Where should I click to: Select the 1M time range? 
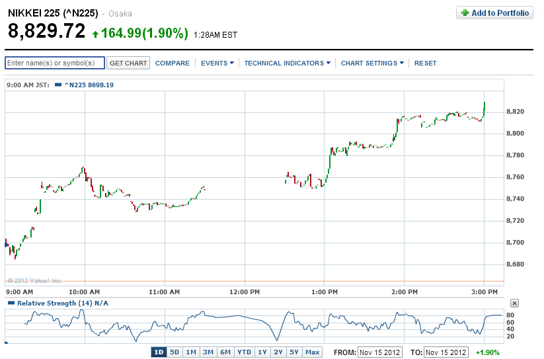(191, 352)
